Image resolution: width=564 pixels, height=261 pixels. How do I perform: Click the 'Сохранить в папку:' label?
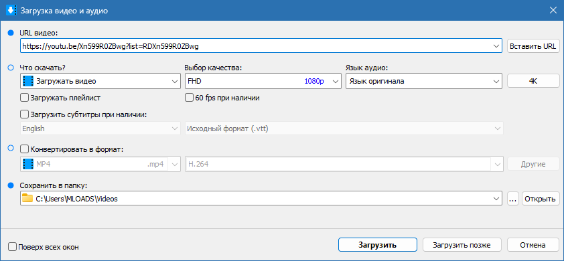pos(54,185)
